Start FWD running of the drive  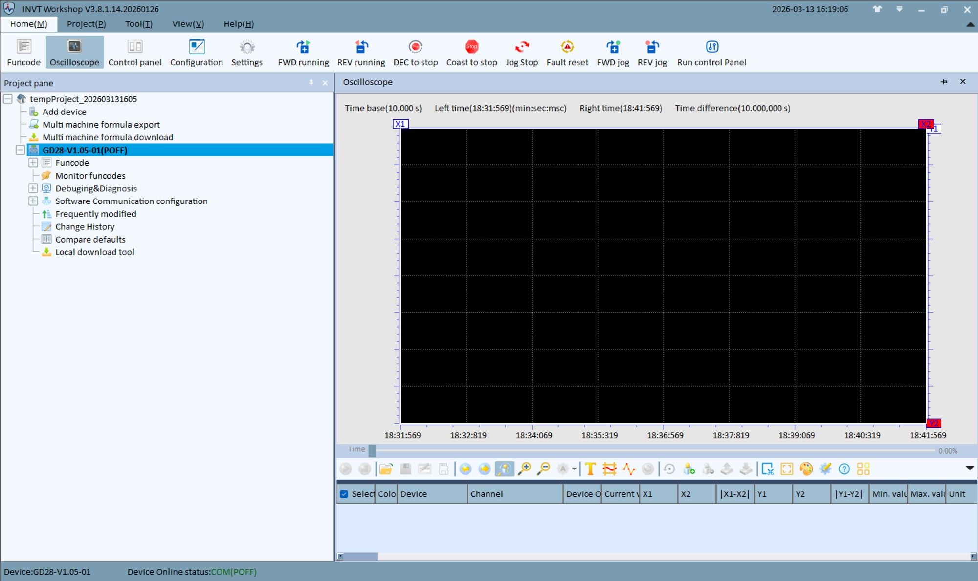(x=303, y=51)
